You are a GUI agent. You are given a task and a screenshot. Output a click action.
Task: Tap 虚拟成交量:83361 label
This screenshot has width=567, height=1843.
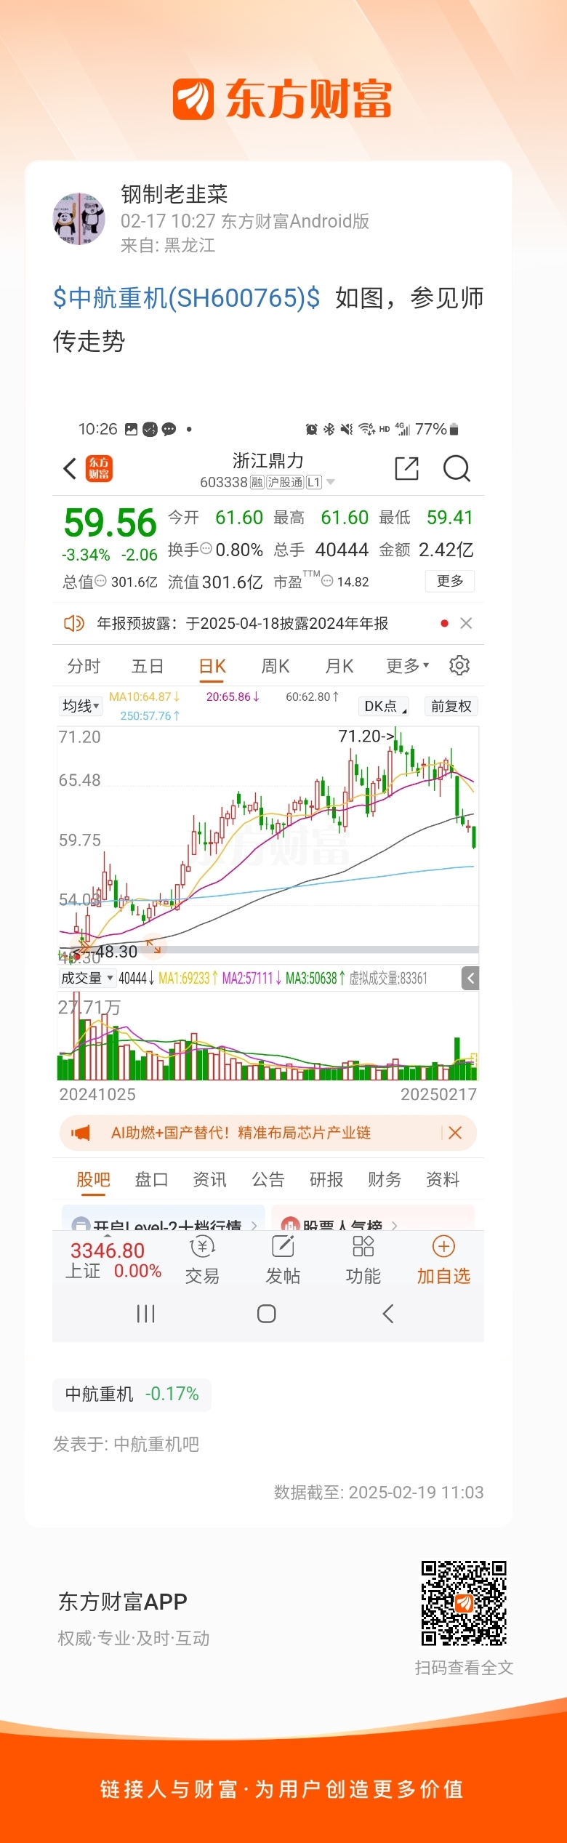[x=388, y=979]
